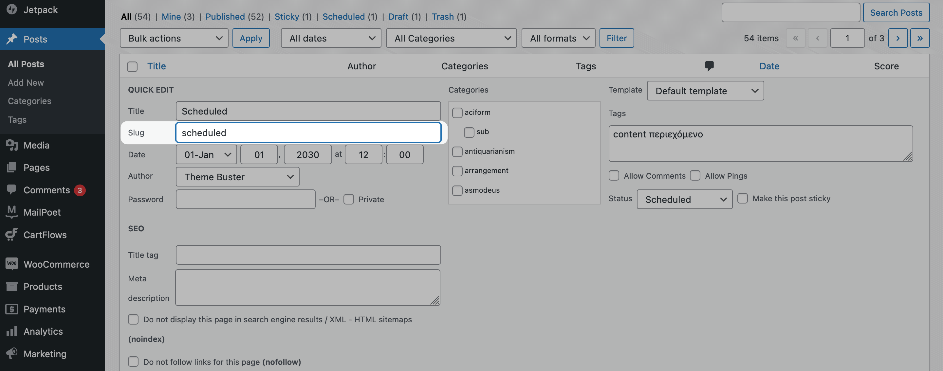Click the Apply bulk actions button
The image size is (943, 371).
[x=251, y=38]
